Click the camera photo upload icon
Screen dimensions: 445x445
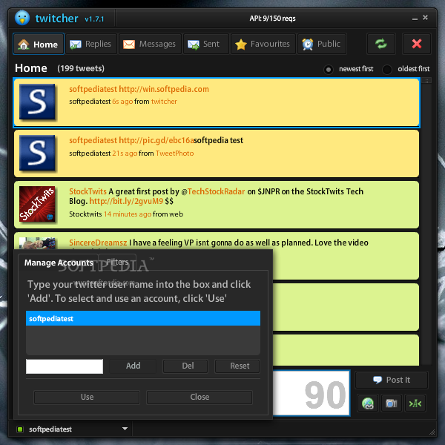(x=392, y=403)
